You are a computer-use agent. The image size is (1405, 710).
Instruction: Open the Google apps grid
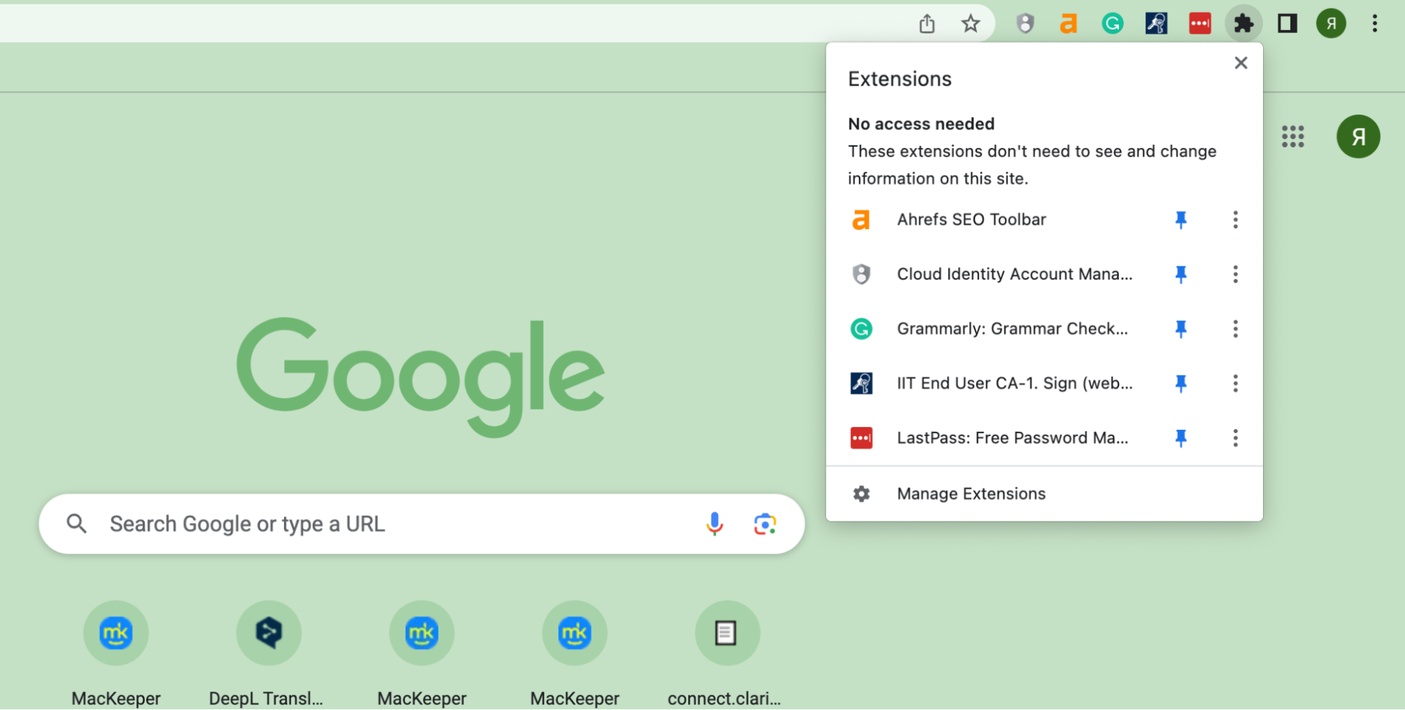(1293, 136)
